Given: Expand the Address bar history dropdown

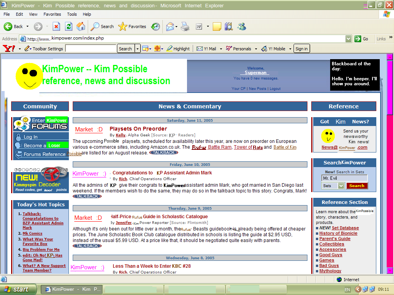Looking at the screenshot, I should click(x=348, y=38).
